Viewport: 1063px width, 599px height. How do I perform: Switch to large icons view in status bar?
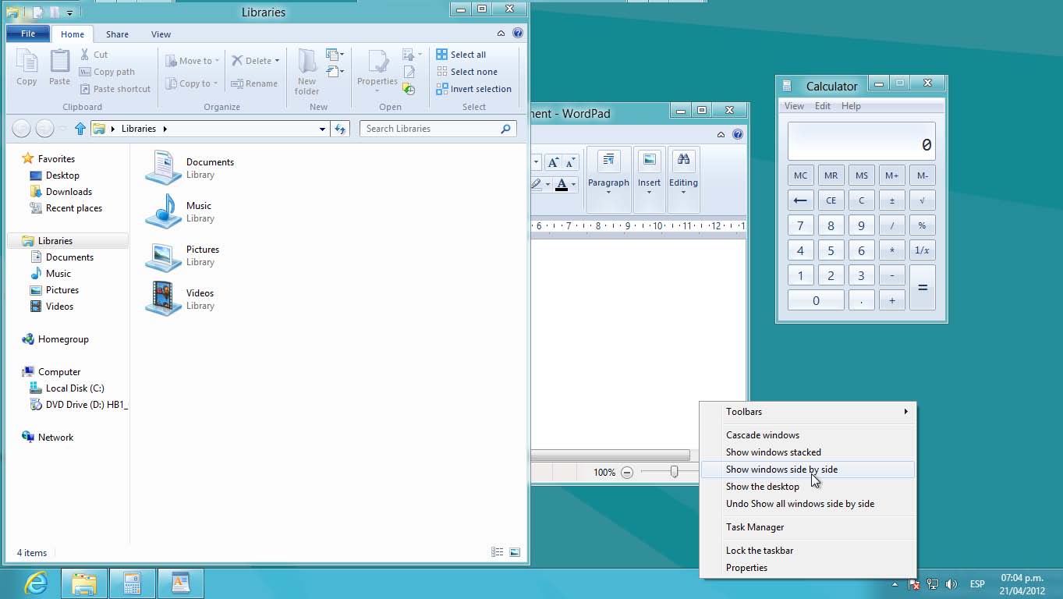[x=515, y=552]
